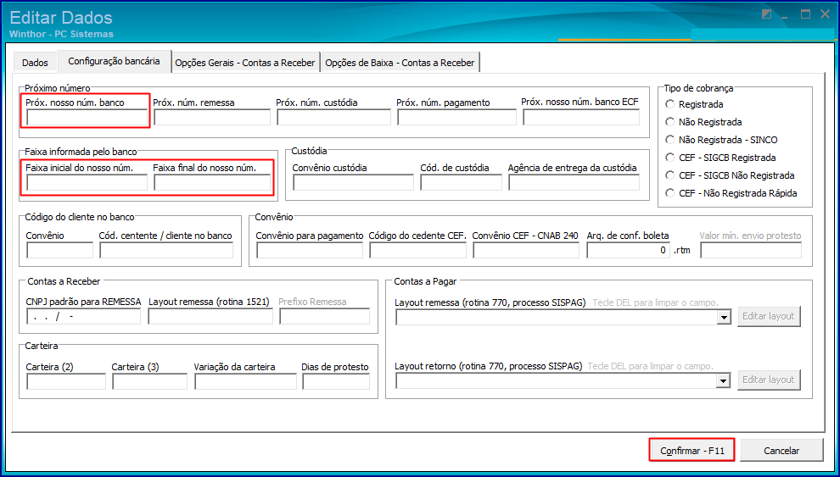Screen dimensions: 840x477
Task: Select CEF - SIGCB Registrada option
Action: [x=720, y=158]
